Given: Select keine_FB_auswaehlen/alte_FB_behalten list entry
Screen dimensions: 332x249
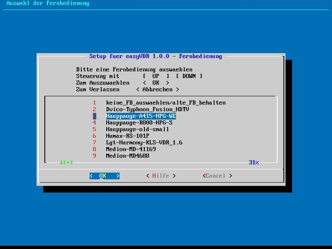Looking at the screenshot, I should [166, 103].
